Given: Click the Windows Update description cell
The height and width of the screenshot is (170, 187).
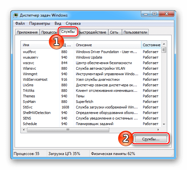Looking at the screenshot, I should pos(89,57).
